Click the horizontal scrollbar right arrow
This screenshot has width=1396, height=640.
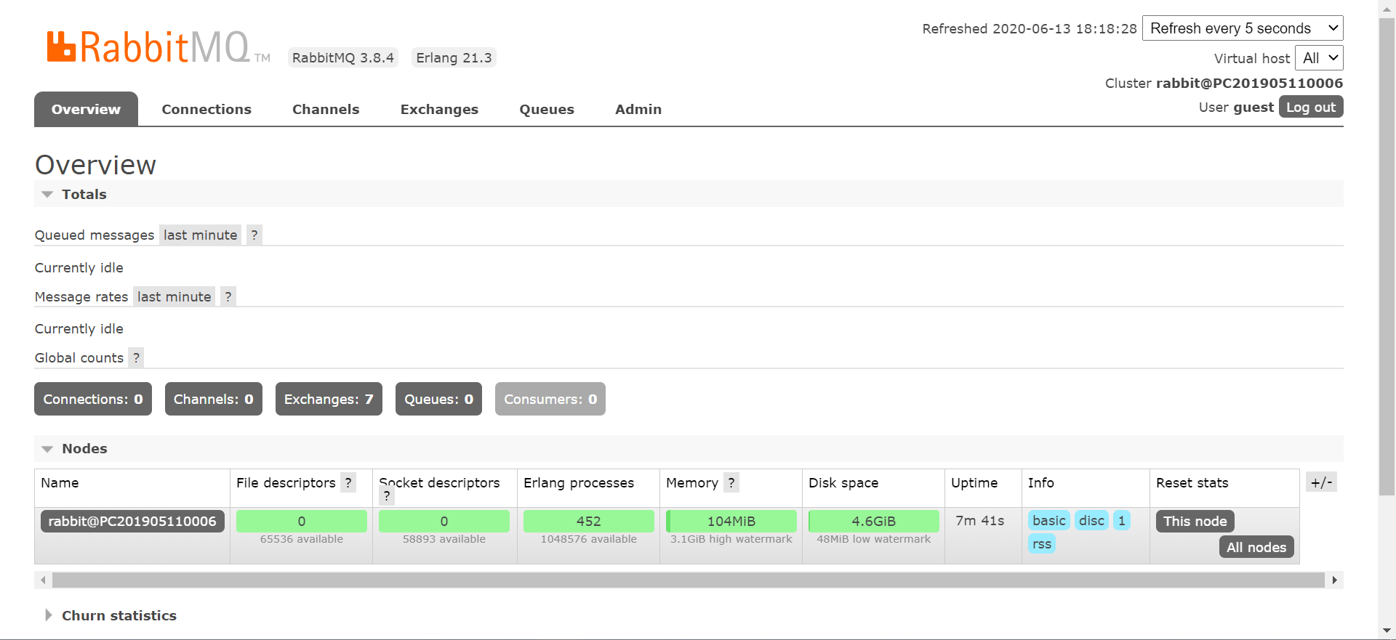tap(1334, 580)
